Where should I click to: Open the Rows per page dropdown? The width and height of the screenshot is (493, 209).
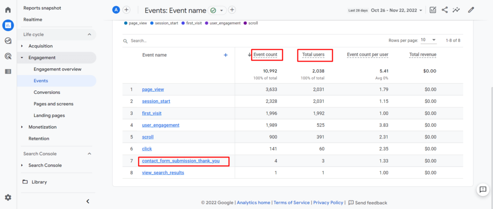[429, 40]
